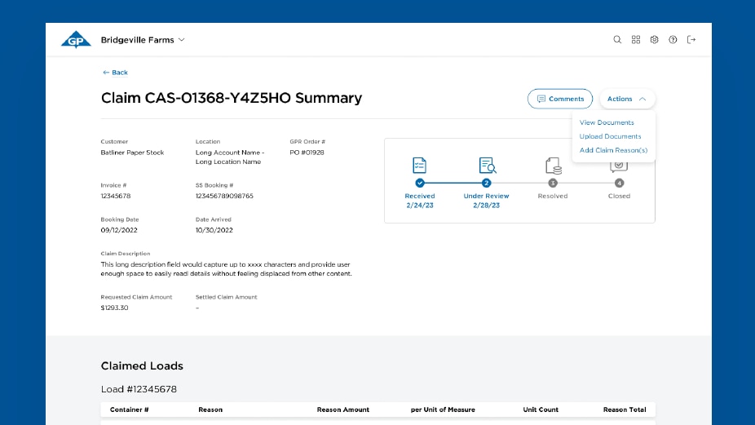The image size is (755, 425).
Task: Collapse the Actions dropdown menu
Action: click(627, 99)
